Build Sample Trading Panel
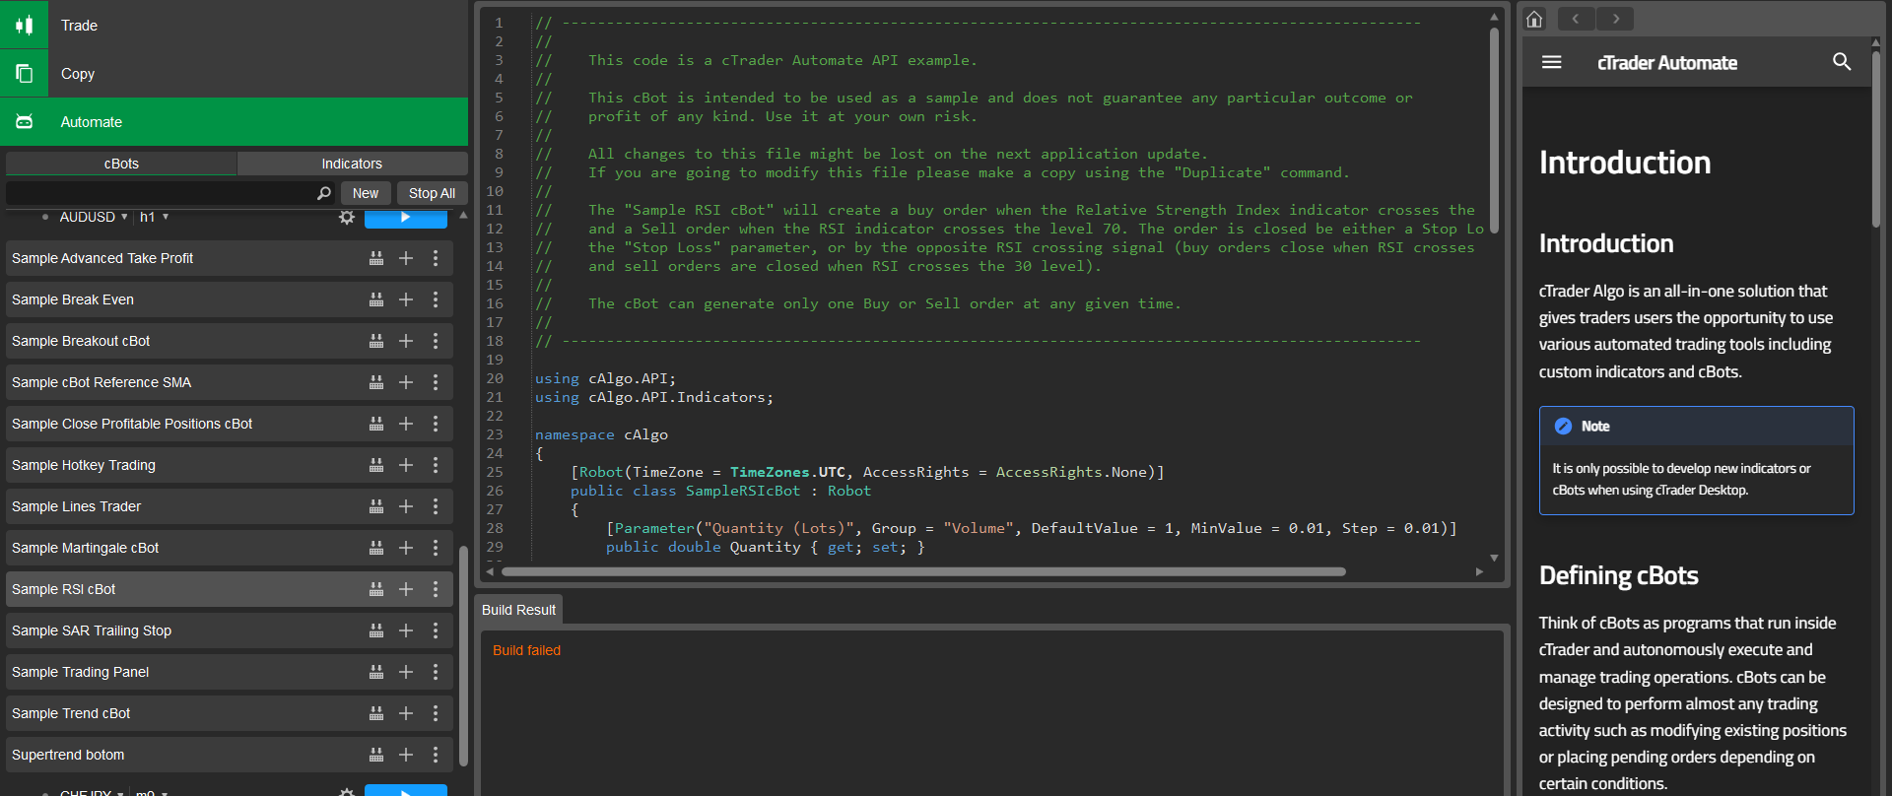 pyautogui.click(x=376, y=672)
